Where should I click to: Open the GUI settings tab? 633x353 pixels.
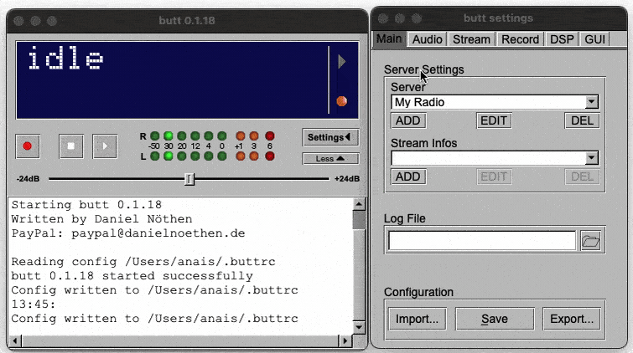(x=594, y=38)
